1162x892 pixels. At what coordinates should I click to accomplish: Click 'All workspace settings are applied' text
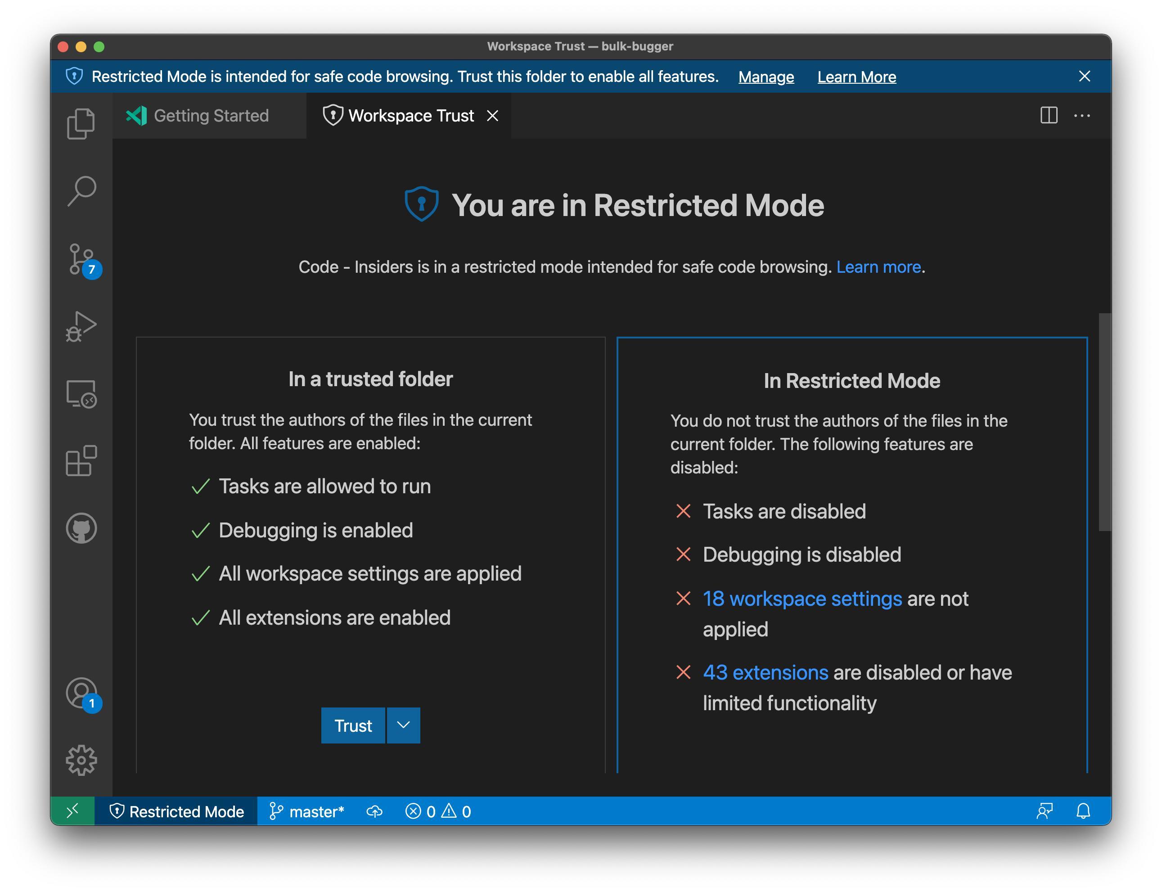point(370,573)
